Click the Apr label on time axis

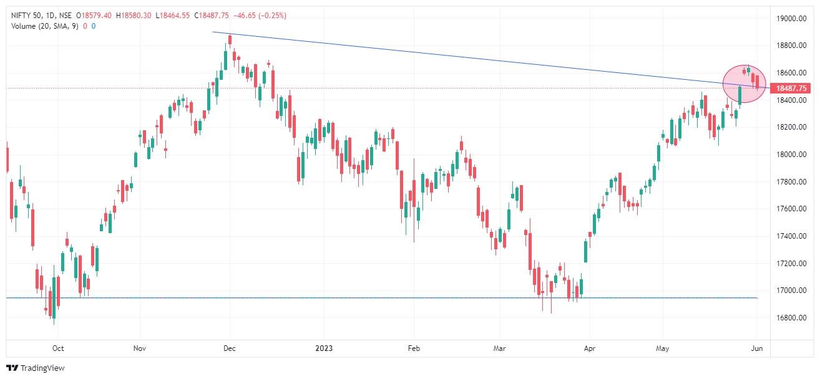588,348
